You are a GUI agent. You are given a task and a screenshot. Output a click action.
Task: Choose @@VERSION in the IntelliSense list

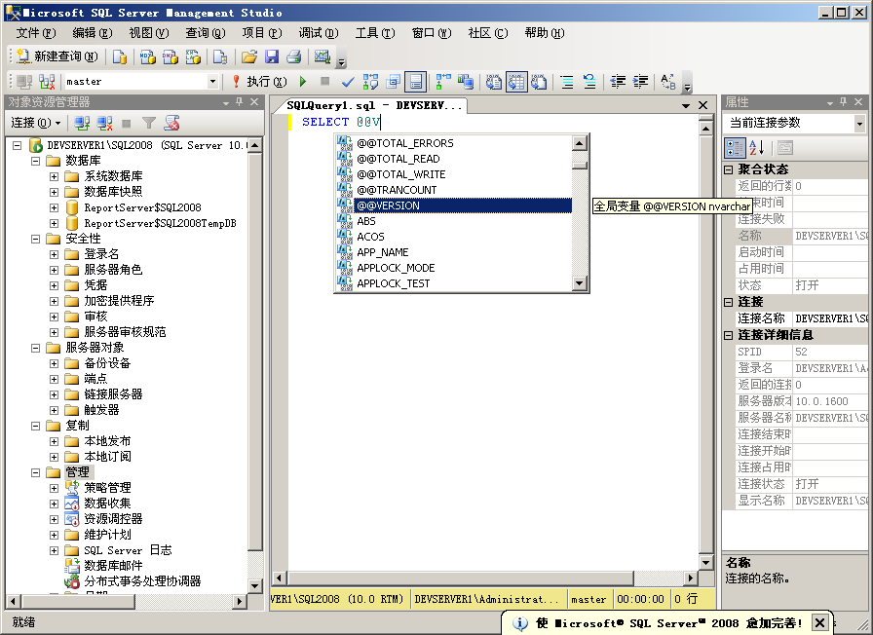coord(454,205)
